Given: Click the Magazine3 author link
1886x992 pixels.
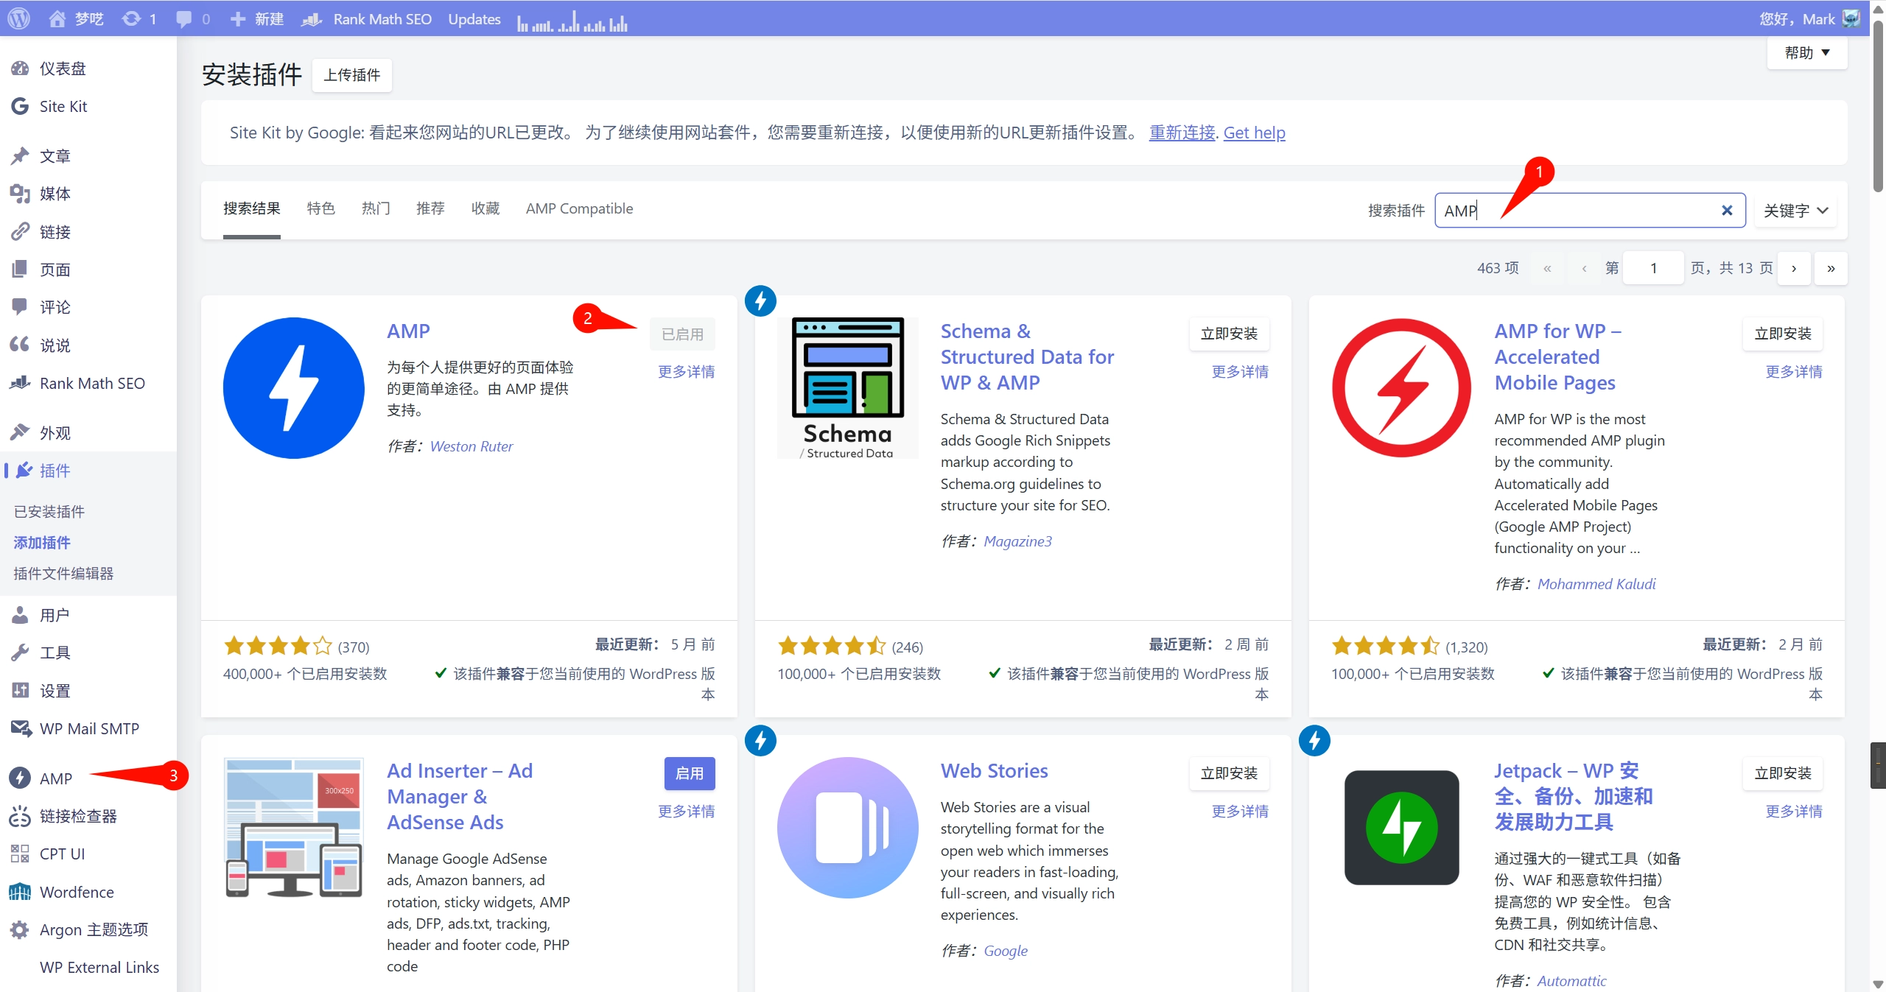Looking at the screenshot, I should (x=1017, y=541).
